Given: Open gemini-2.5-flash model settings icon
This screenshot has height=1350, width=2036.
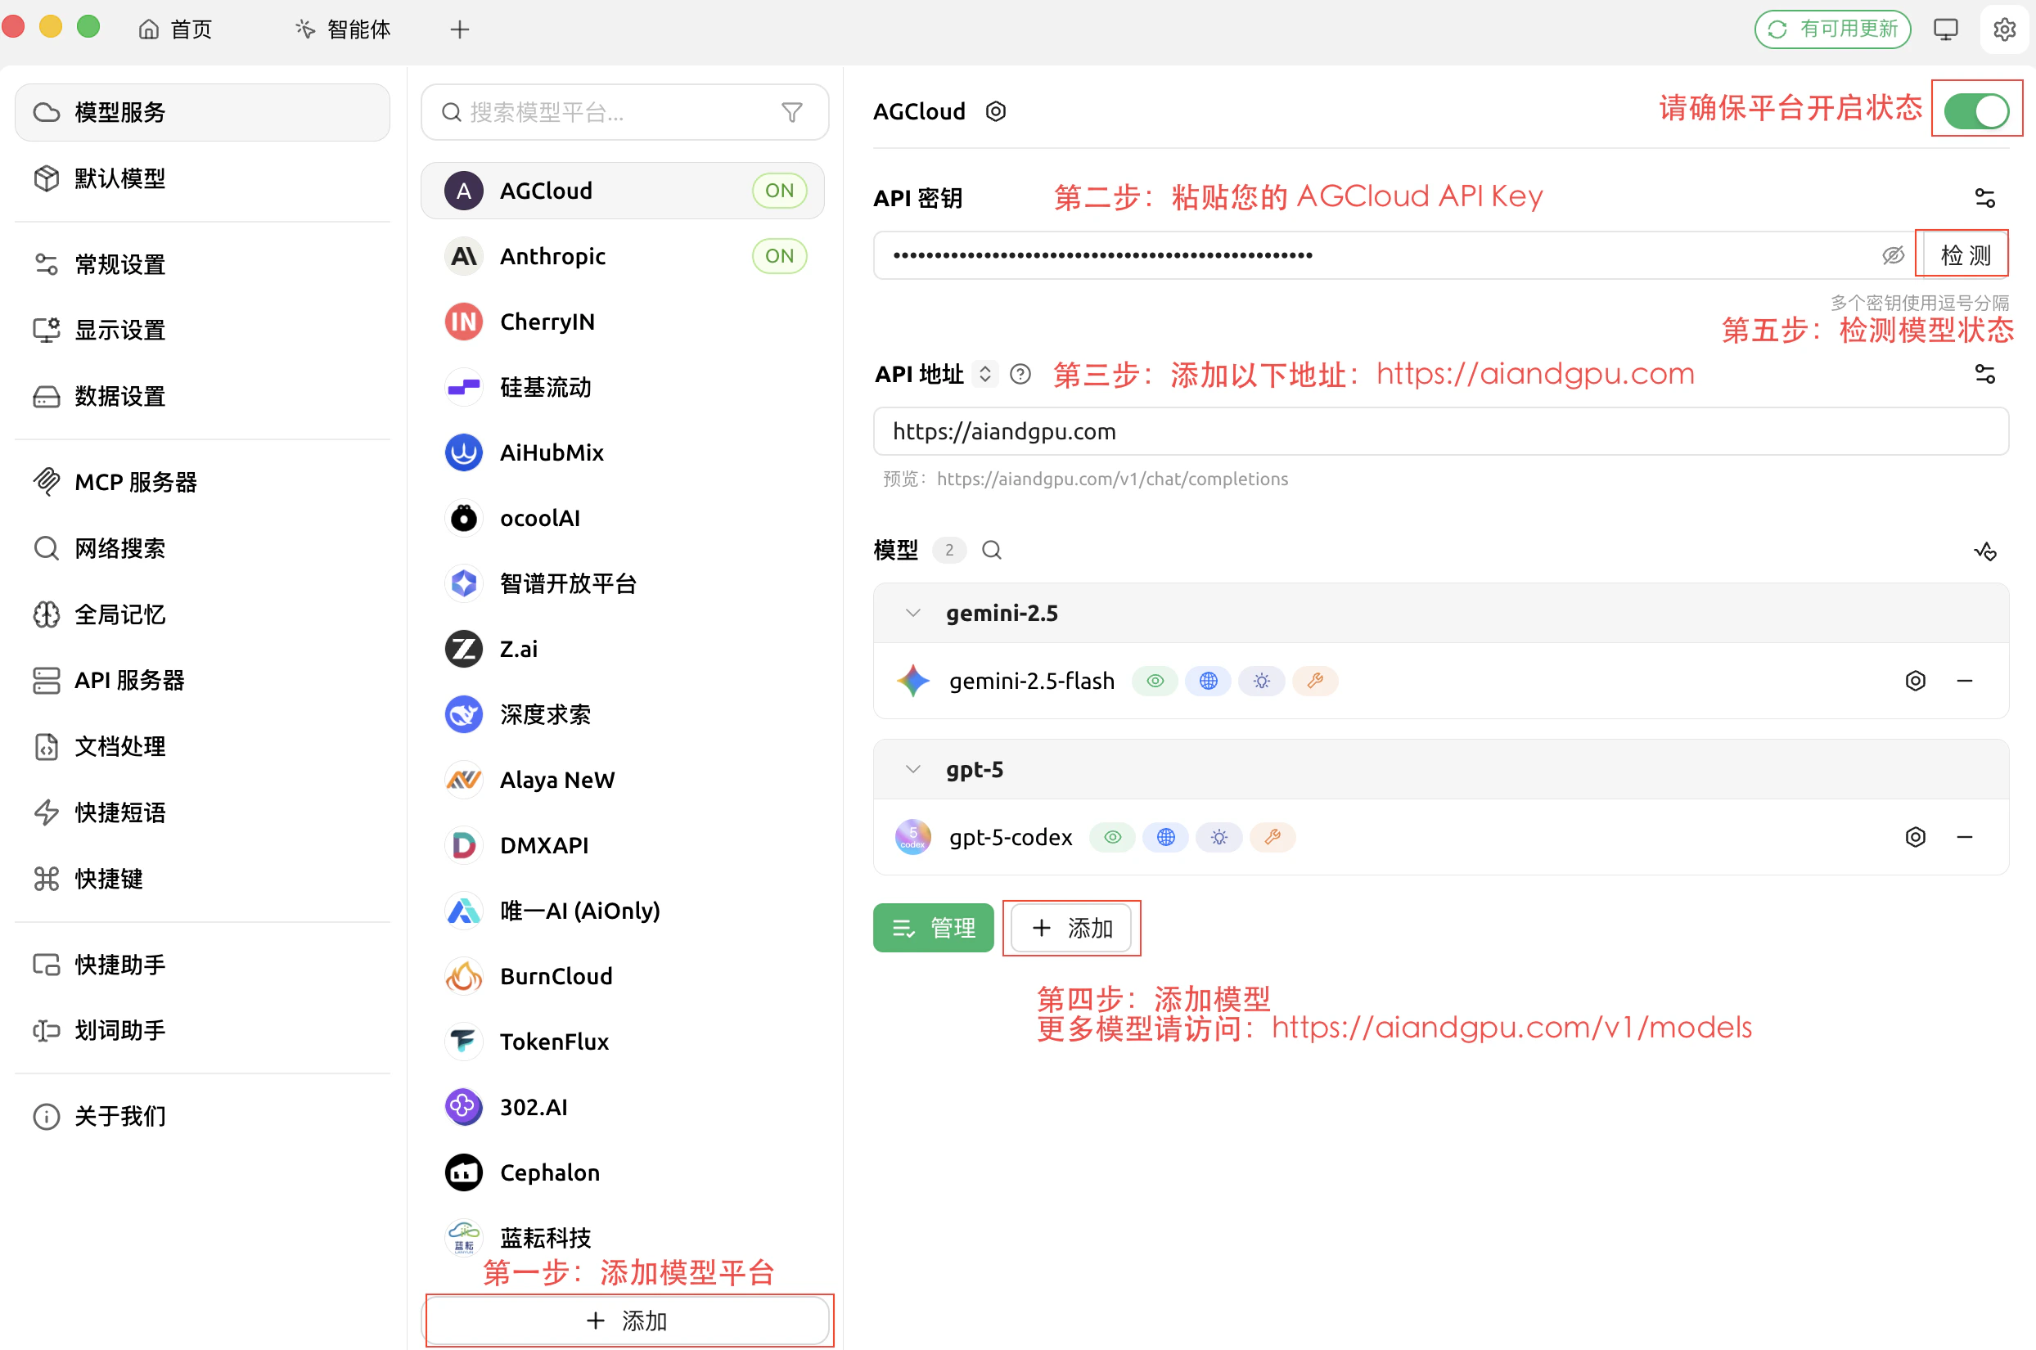Looking at the screenshot, I should 1915,681.
